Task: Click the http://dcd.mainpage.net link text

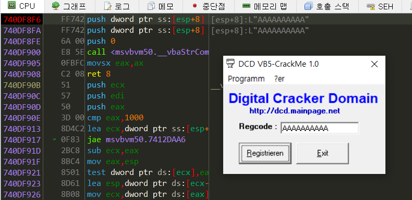Action: point(295,111)
